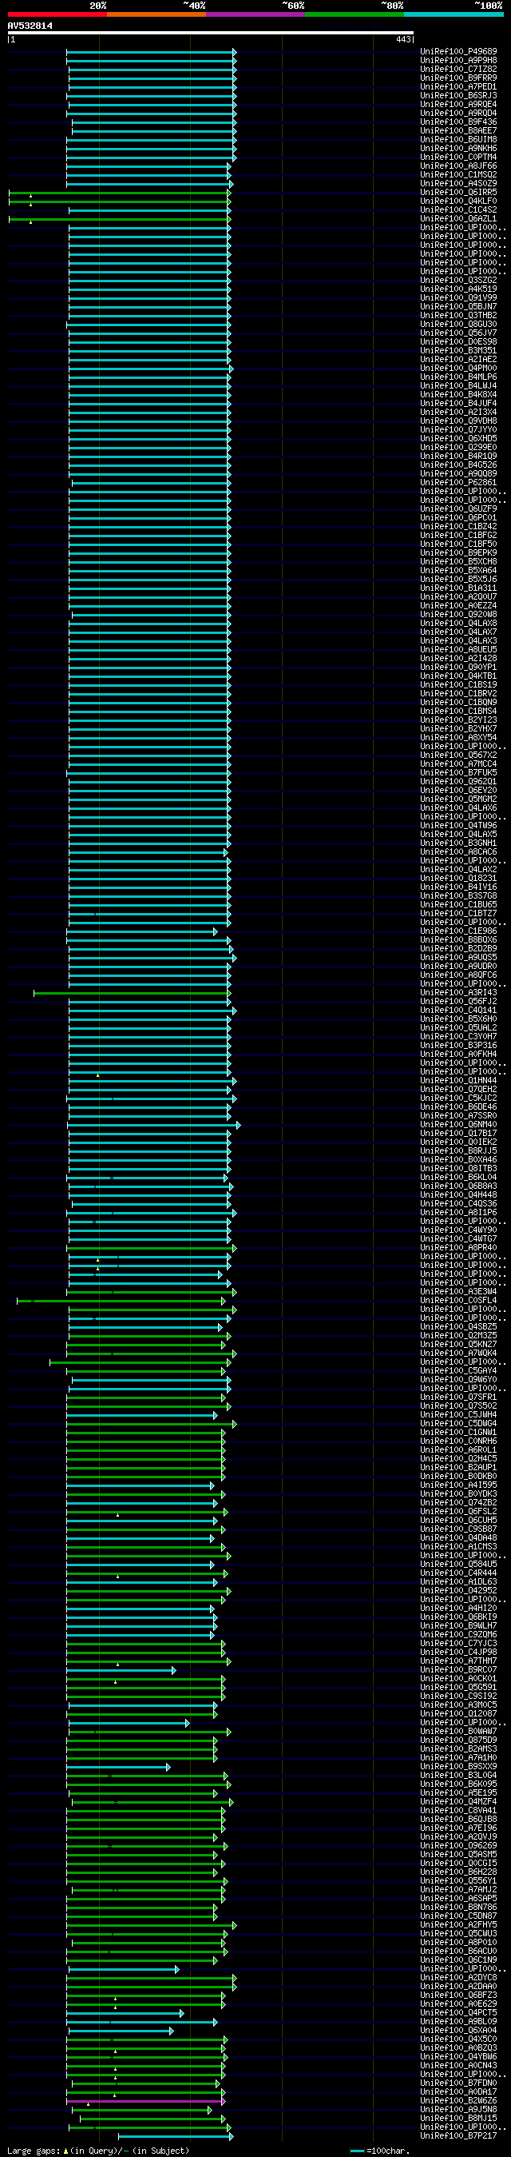Click the red 20% identity legend segment
The width and height of the screenshot is (511, 2157).
click(x=57, y=14)
